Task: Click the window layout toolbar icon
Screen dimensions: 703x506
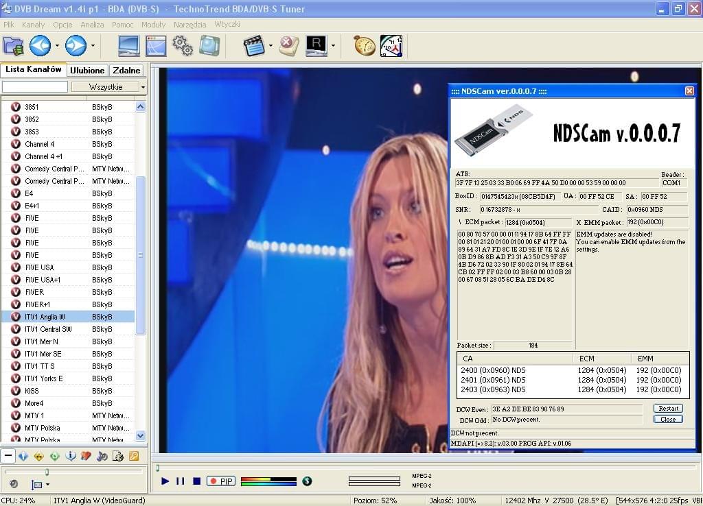Action: pyautogui.click(x=156, y=46)
